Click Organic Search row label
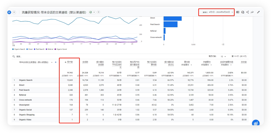Viewport: 271px width, 133px height. [26, 80]
